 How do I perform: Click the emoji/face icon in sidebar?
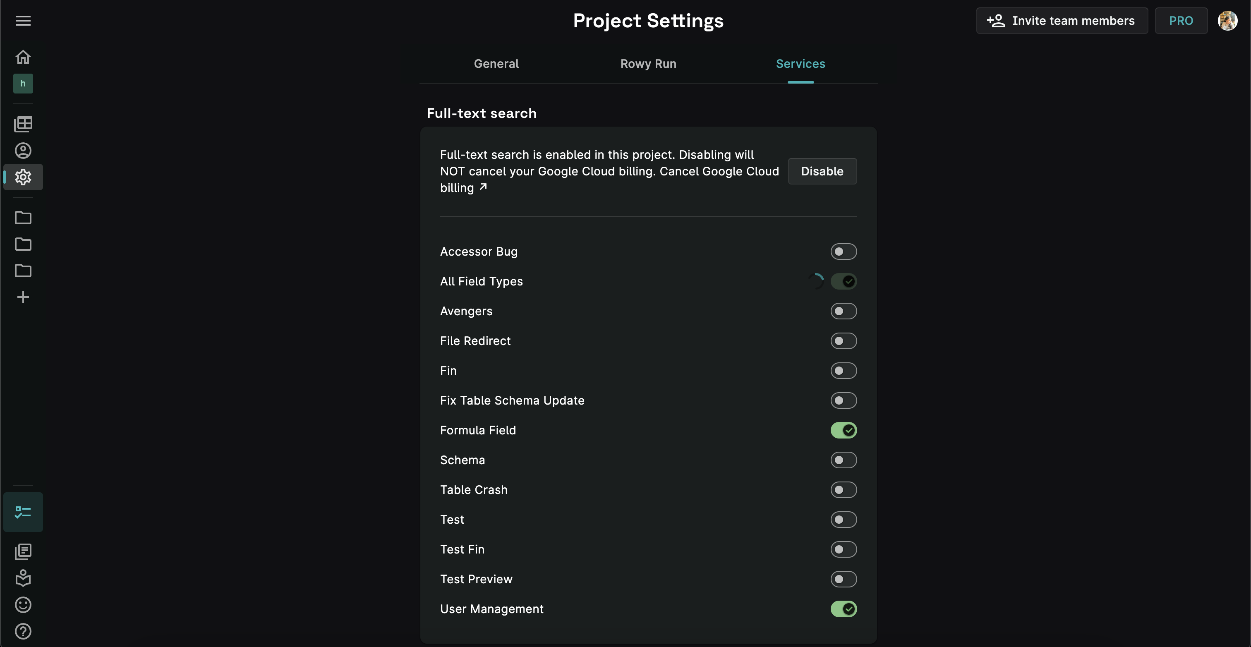point(23,604)
